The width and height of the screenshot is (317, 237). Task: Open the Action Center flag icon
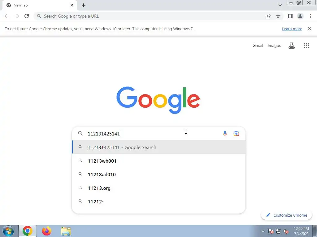click(271, 231)
